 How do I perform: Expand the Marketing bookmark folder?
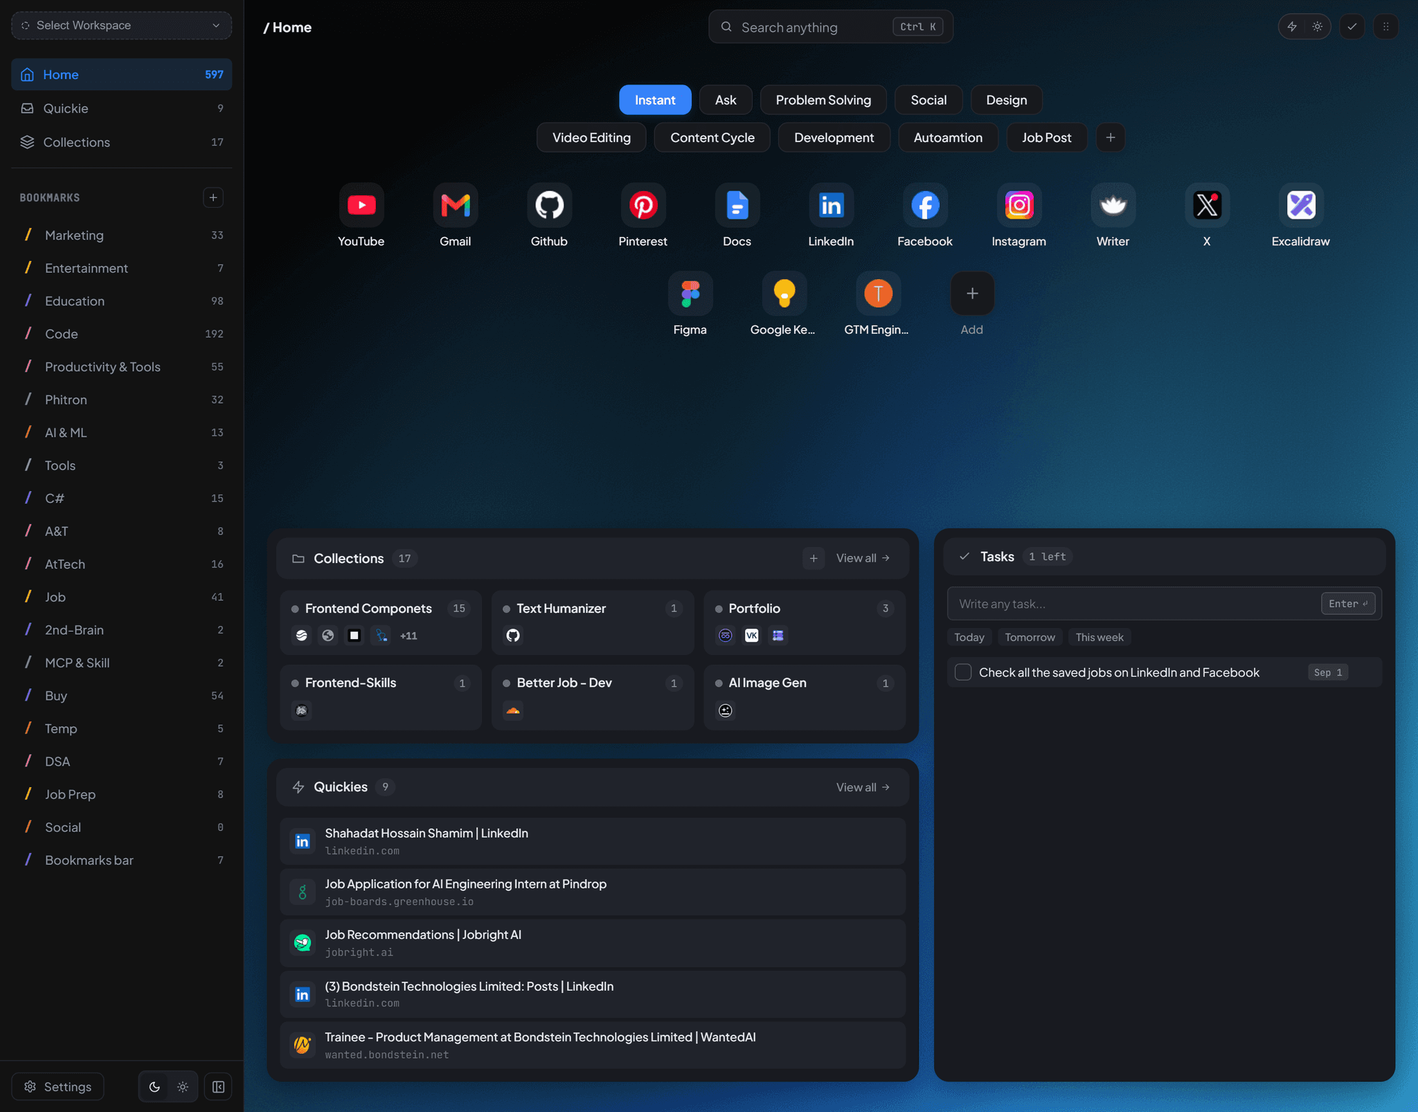pos(122,235)
